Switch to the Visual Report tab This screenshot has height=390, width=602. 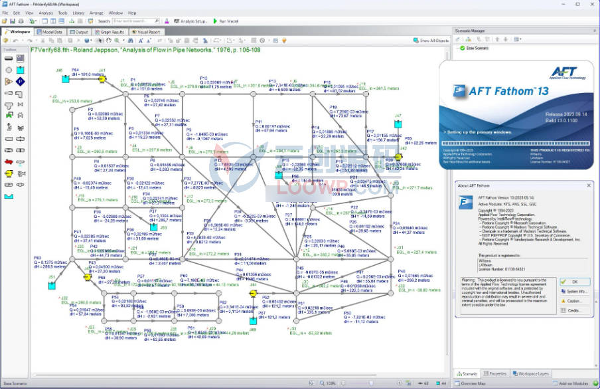[146, 33]
